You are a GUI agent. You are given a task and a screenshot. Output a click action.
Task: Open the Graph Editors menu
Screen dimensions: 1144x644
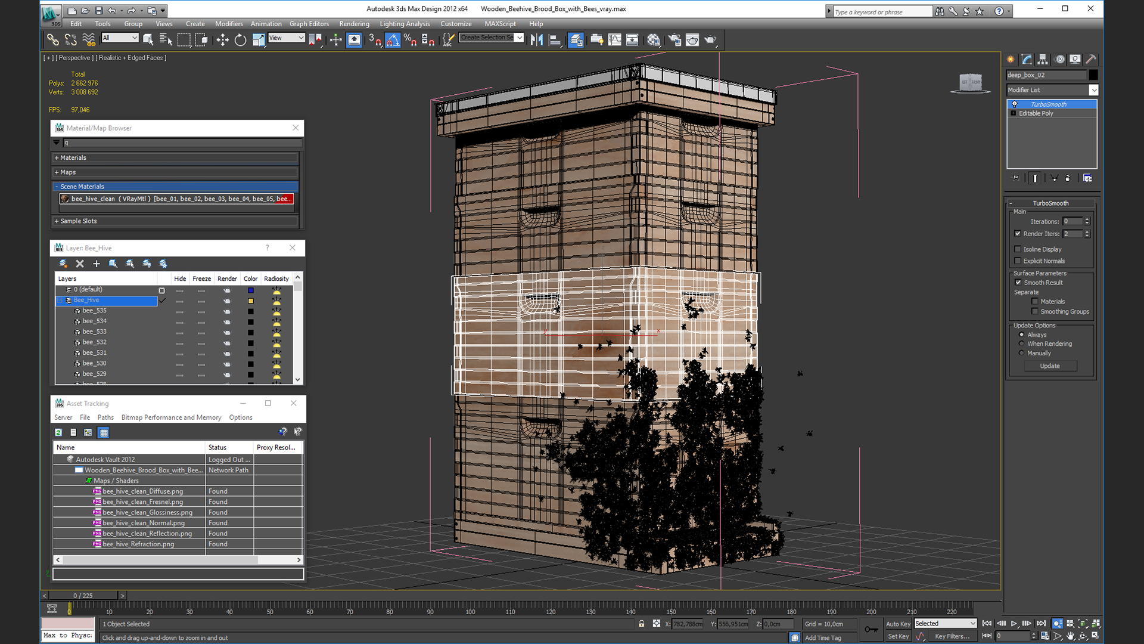[309, 24]
